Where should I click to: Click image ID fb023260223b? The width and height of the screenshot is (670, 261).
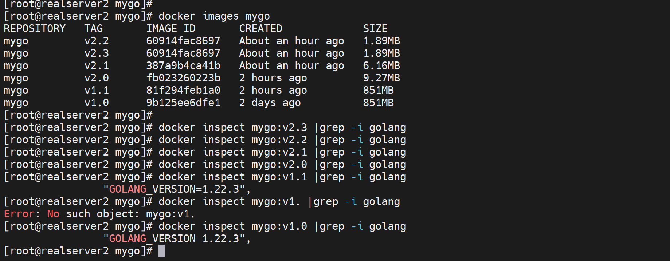tap(183, 78)
